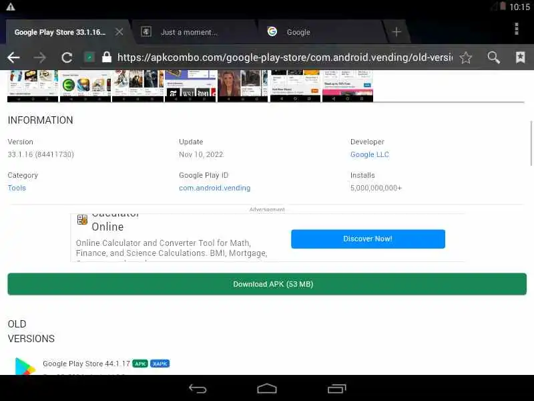
Task: Open second screenshot thumbnail with game icons
Action: click(x=85, y=86)
